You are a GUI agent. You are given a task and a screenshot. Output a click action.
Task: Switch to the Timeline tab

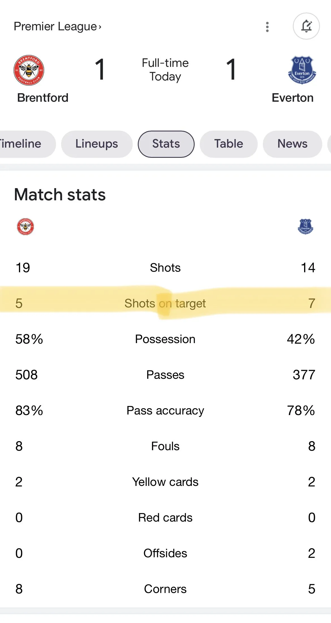[x=23, y=144]
